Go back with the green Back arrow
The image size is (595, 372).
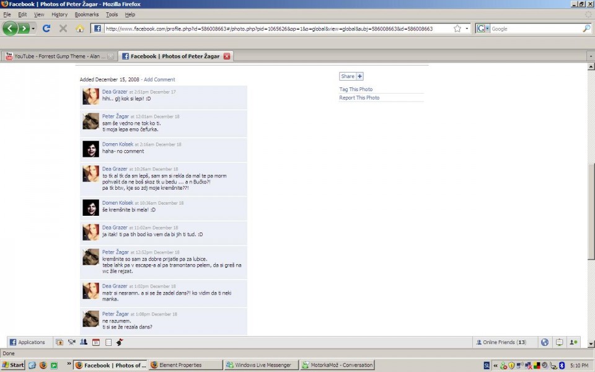point(11,29)
